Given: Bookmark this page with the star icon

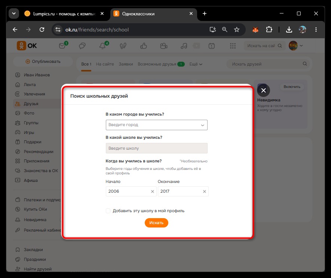Looking at the screenshot, I should point(237,30).
